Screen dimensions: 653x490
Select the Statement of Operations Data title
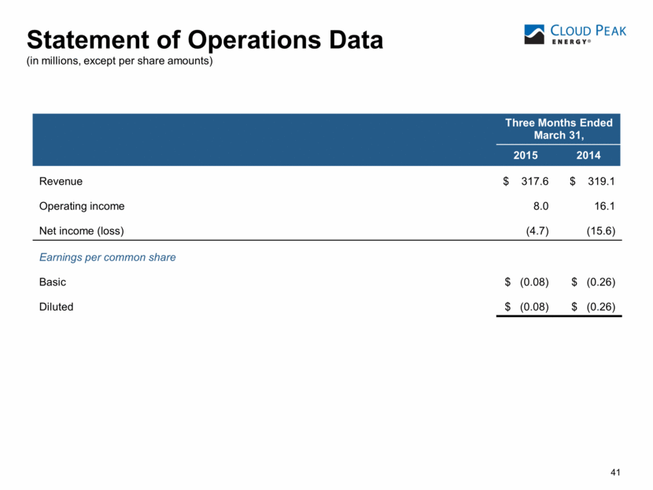(205, 39)
